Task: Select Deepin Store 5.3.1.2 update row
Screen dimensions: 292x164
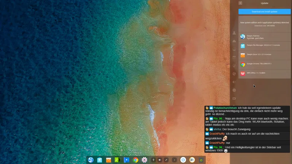Action: [x=265, y=55]
